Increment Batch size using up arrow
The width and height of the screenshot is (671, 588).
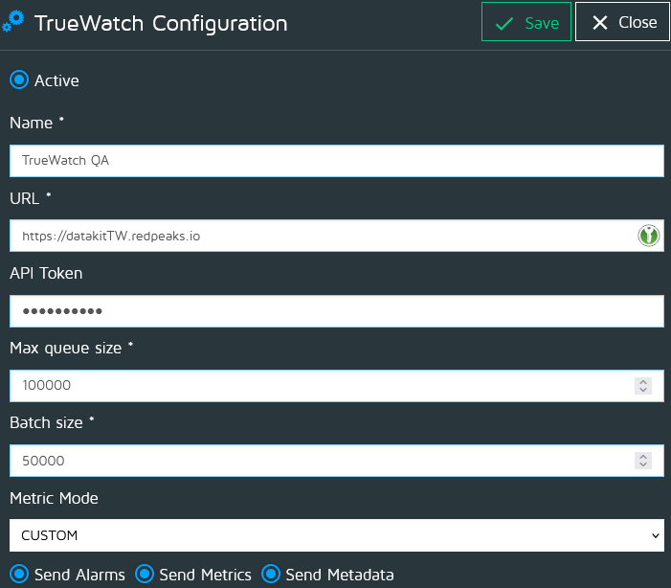click(x=643, y=456)
